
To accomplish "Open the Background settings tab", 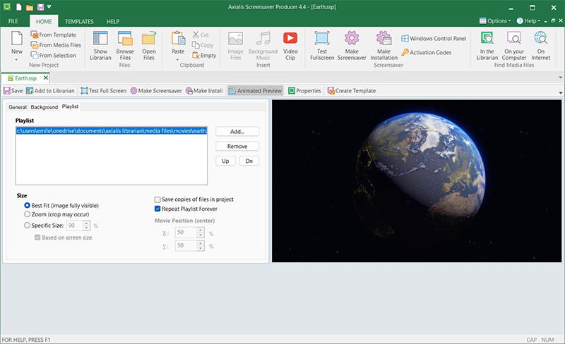I will pos(44,107).
